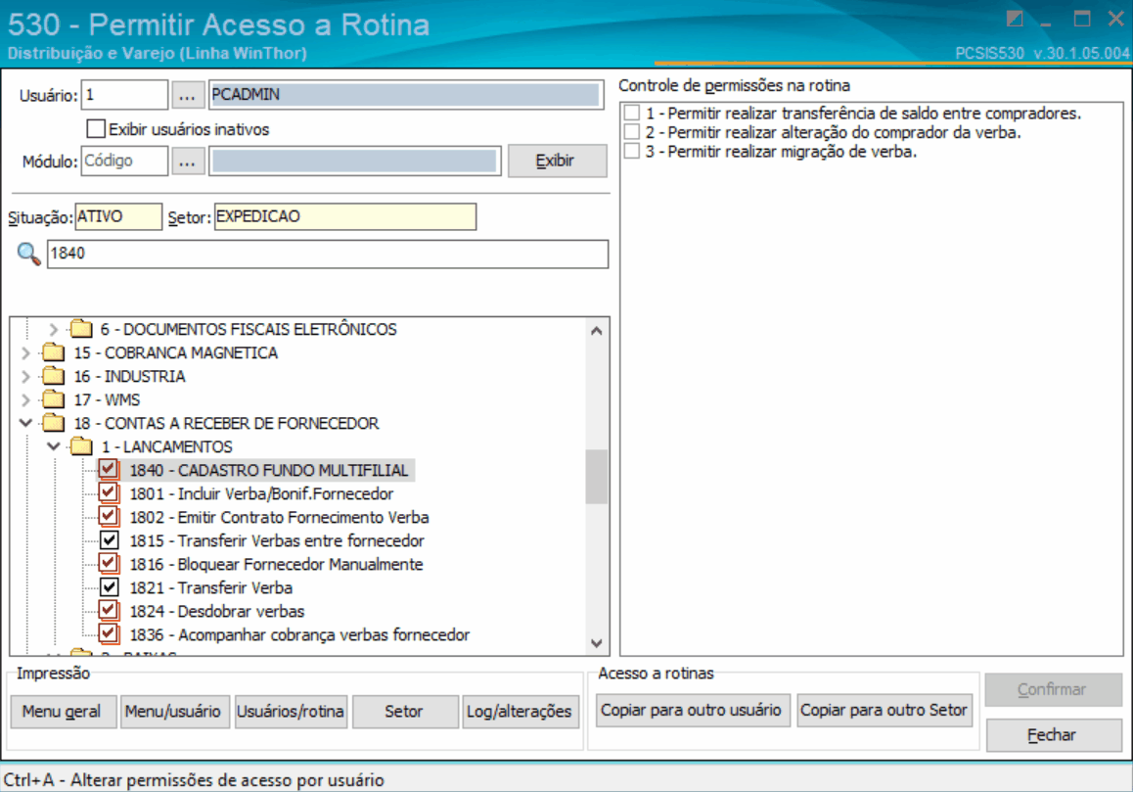Click folder icon of 1 - LANCAMENTOS
This screenshot has width=1133, height=792.
(81, 446)
